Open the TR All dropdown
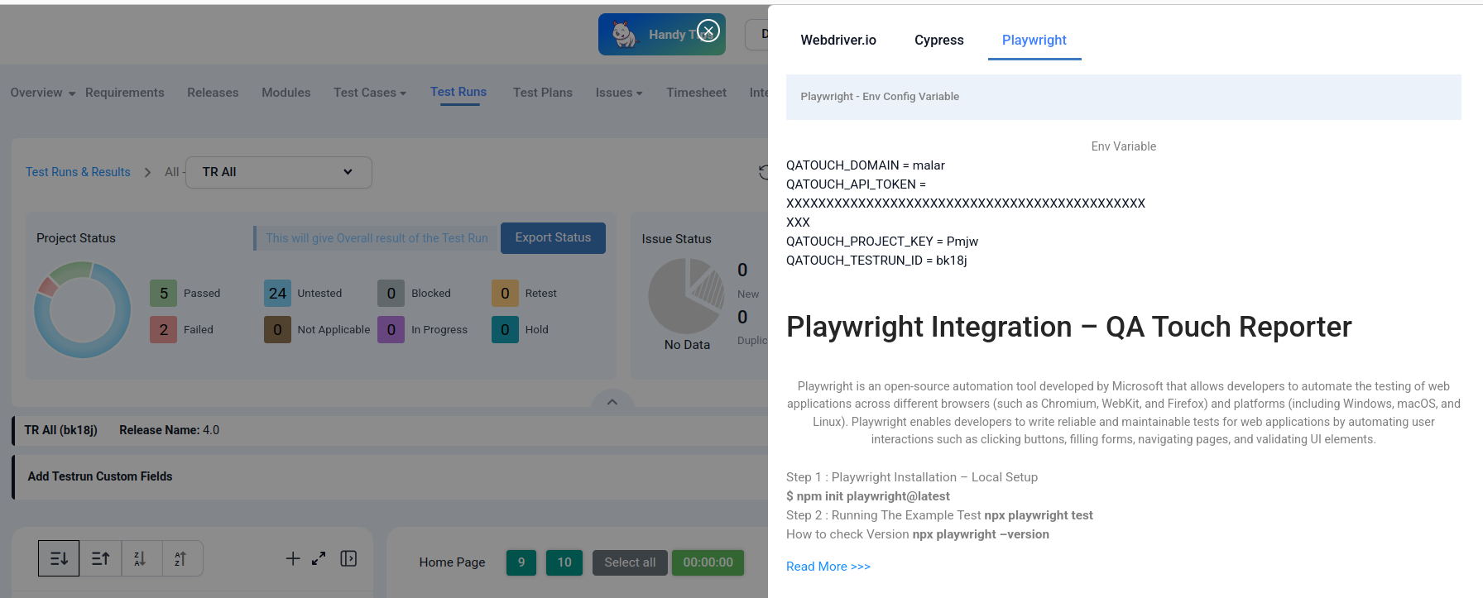1483x598 pixels. [278, 172]
